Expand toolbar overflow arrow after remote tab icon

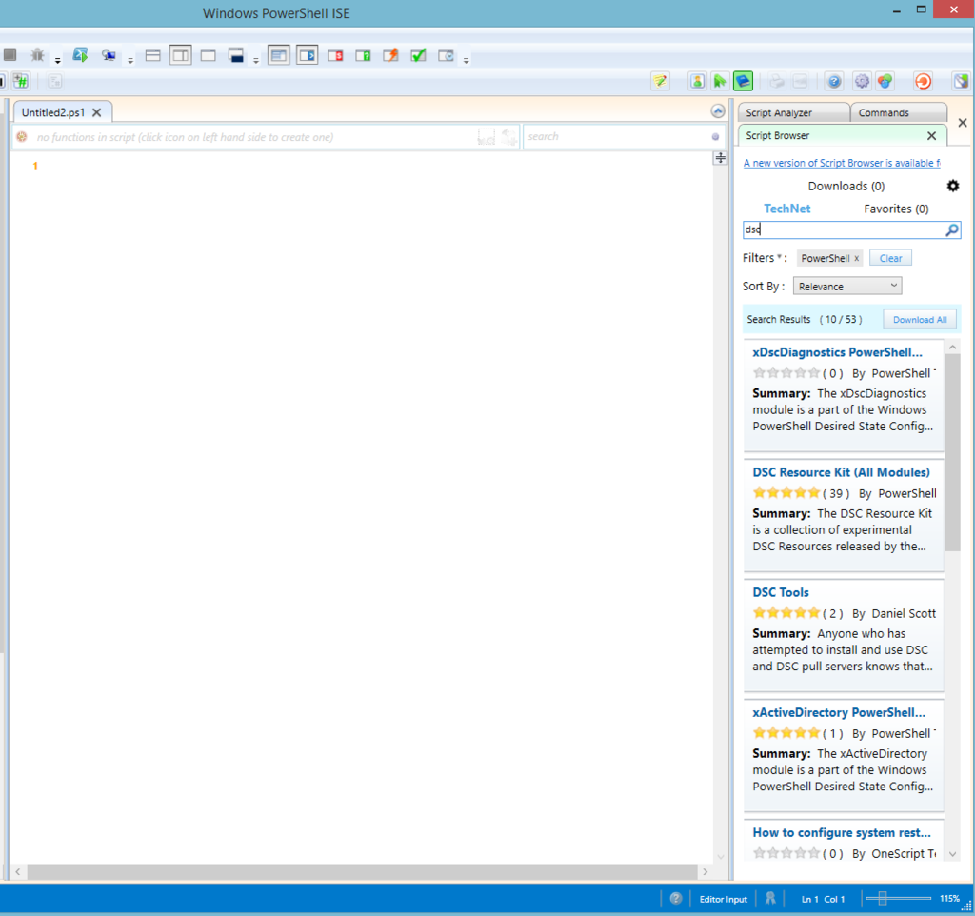coord(130,60)
